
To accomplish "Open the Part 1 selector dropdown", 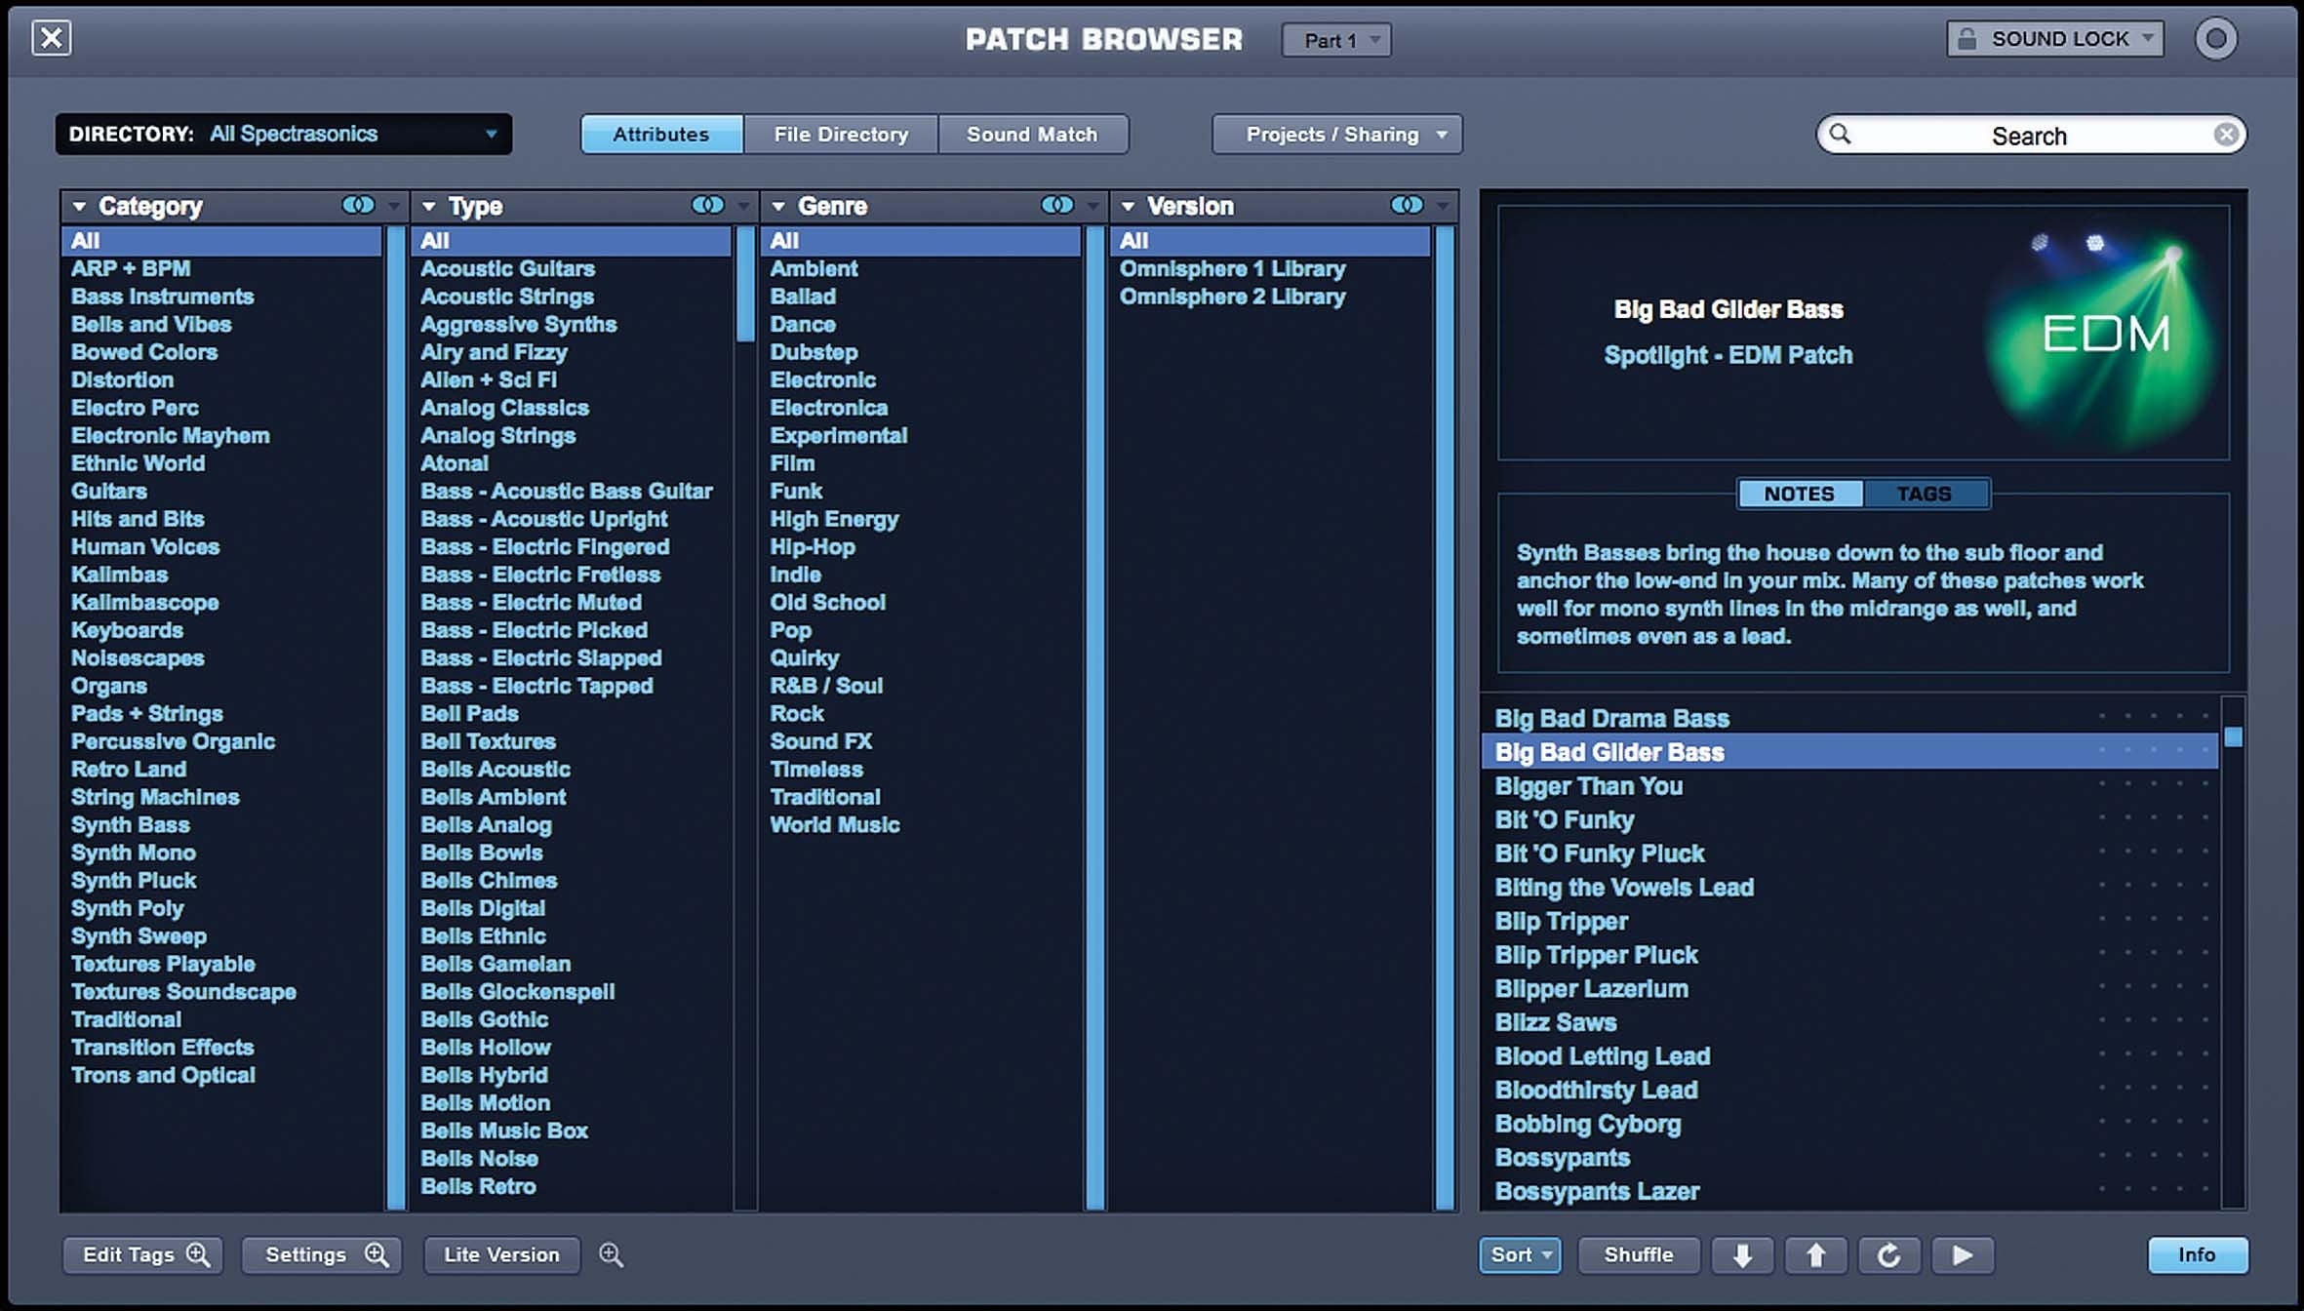I will click(1334, 38).
